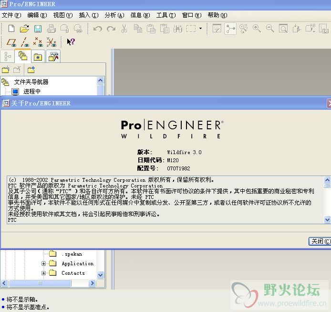Create a new folder in navigator toolbar
This screenshot has width=331, height=312.
(x=6, y=70)
